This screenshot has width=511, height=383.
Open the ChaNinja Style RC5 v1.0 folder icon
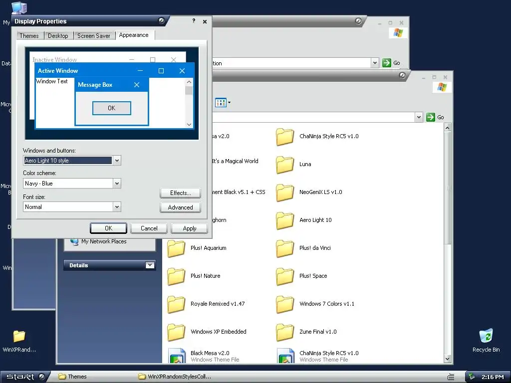284,137
